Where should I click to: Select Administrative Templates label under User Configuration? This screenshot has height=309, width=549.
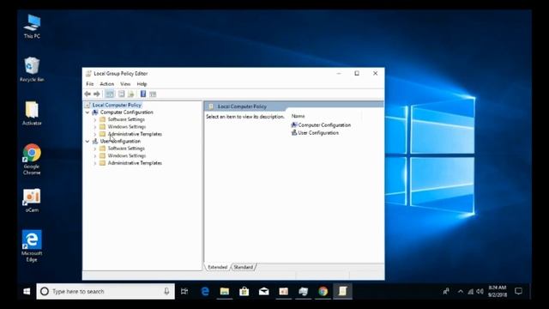135,163
